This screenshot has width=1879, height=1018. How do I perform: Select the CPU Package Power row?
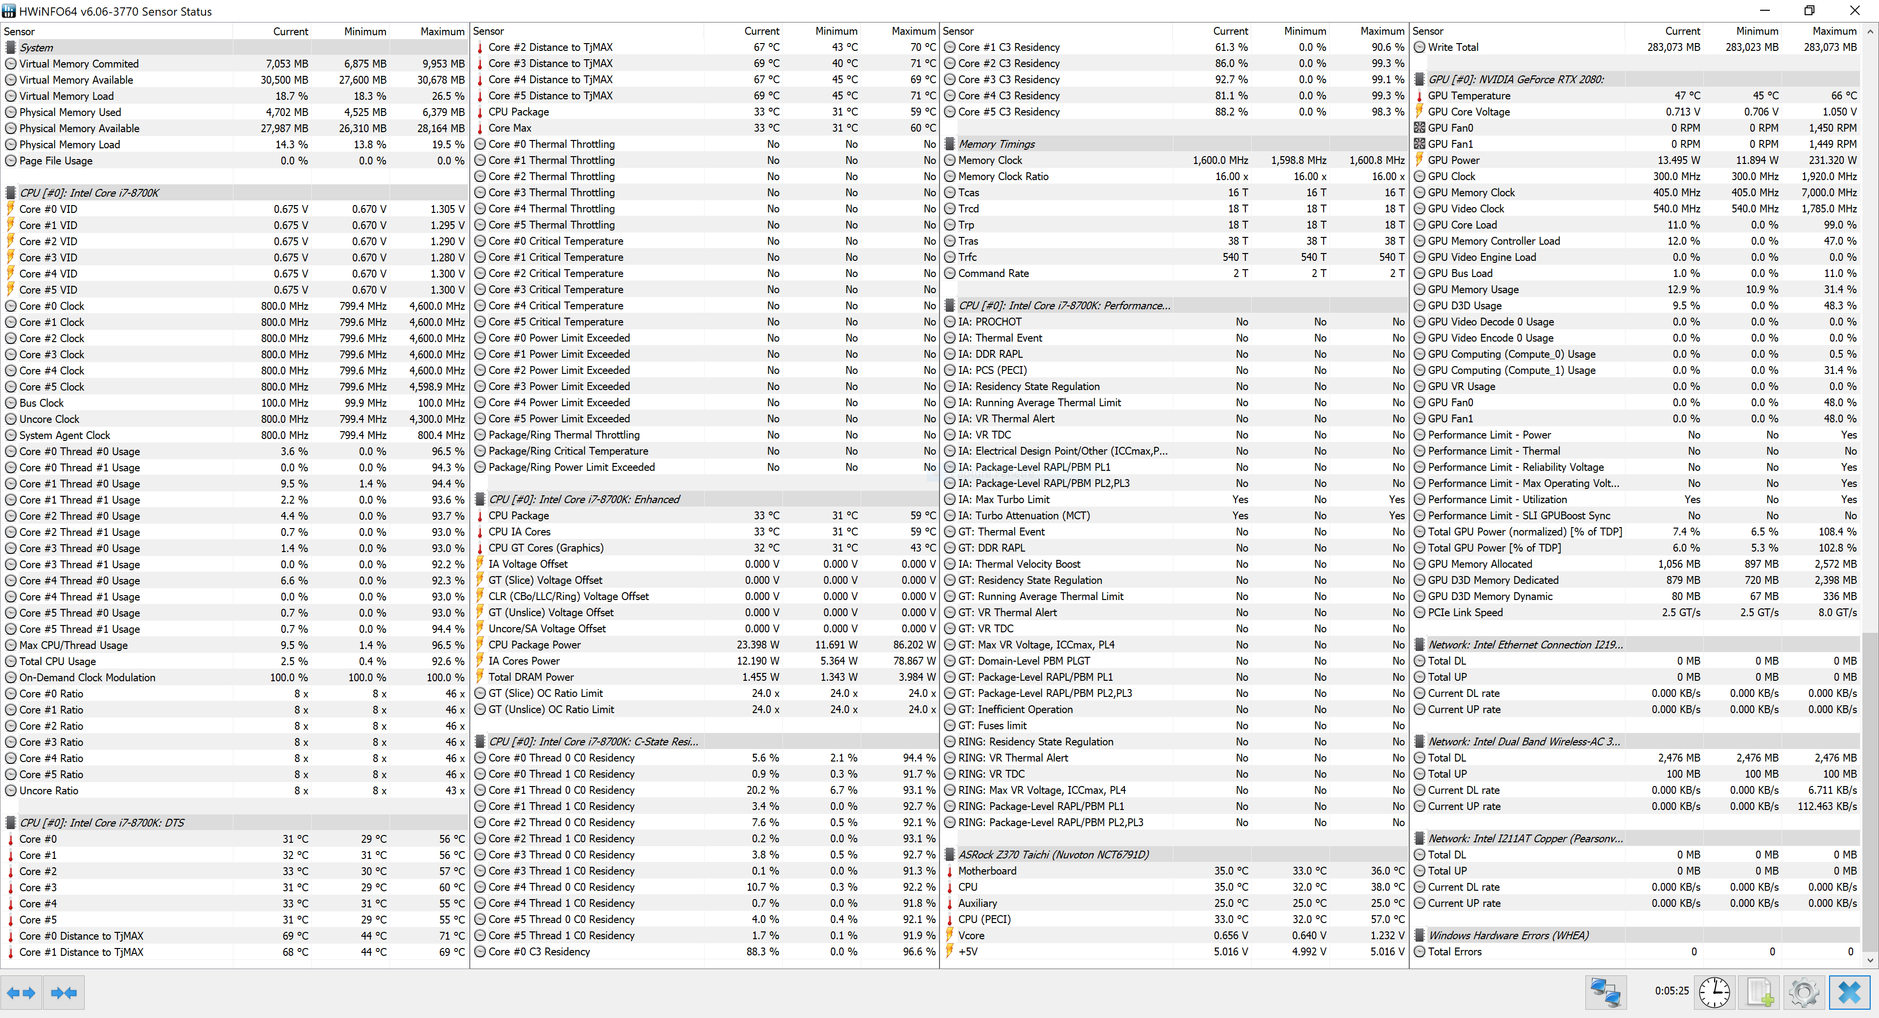(535, 645)
